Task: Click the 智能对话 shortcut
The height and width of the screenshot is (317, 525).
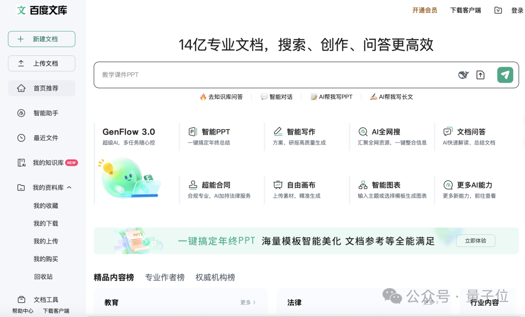Action: (x=277, y=97)
